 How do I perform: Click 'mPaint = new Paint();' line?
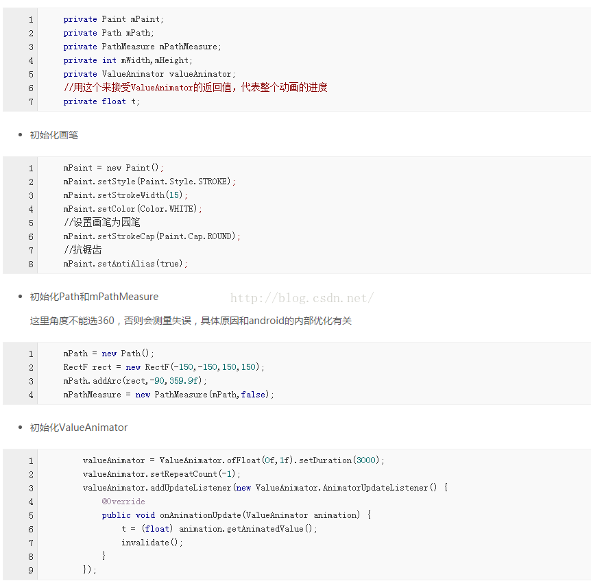tap(113, 168)
